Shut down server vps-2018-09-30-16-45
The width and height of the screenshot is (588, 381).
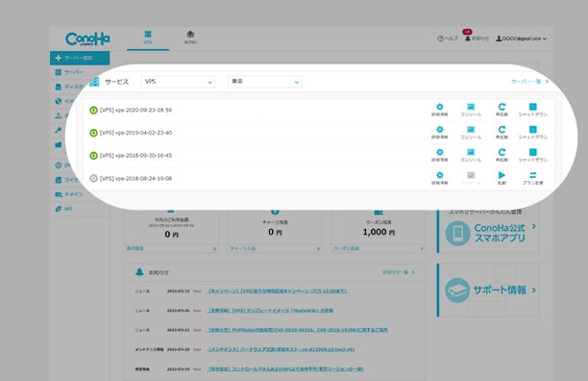coord(532,155)
